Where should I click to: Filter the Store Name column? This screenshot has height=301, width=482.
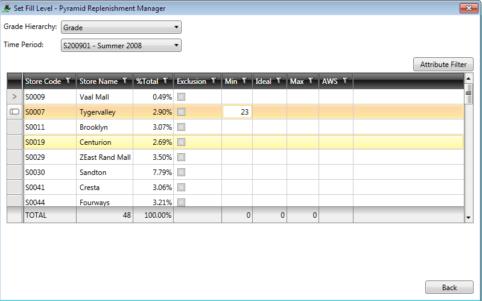[x=125, y=81]
